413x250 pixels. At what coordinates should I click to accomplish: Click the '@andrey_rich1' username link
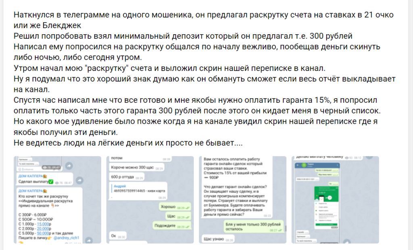[x=66, y=238]
